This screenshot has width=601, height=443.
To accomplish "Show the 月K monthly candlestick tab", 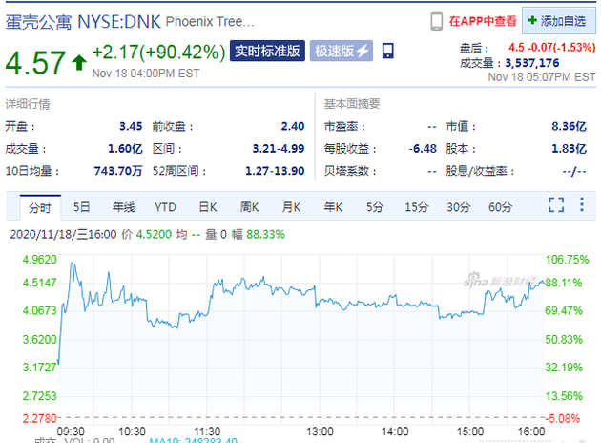I will [x=291, y=207].
